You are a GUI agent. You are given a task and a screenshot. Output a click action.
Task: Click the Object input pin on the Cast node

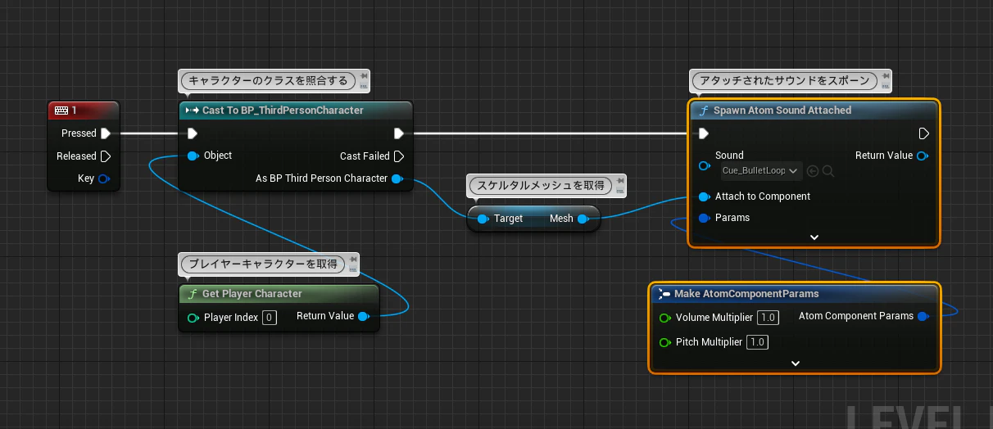click(x=193, y=156)
